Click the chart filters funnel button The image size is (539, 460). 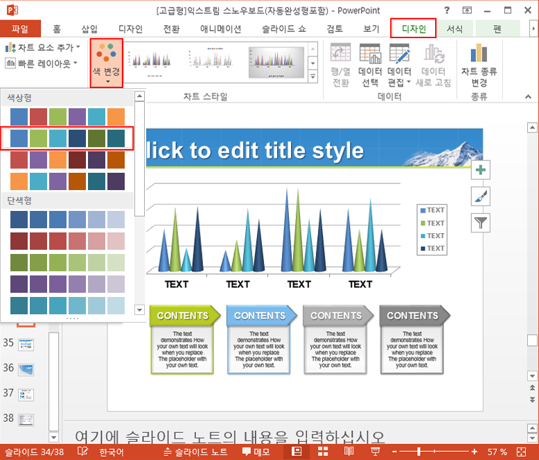[481, 223]
